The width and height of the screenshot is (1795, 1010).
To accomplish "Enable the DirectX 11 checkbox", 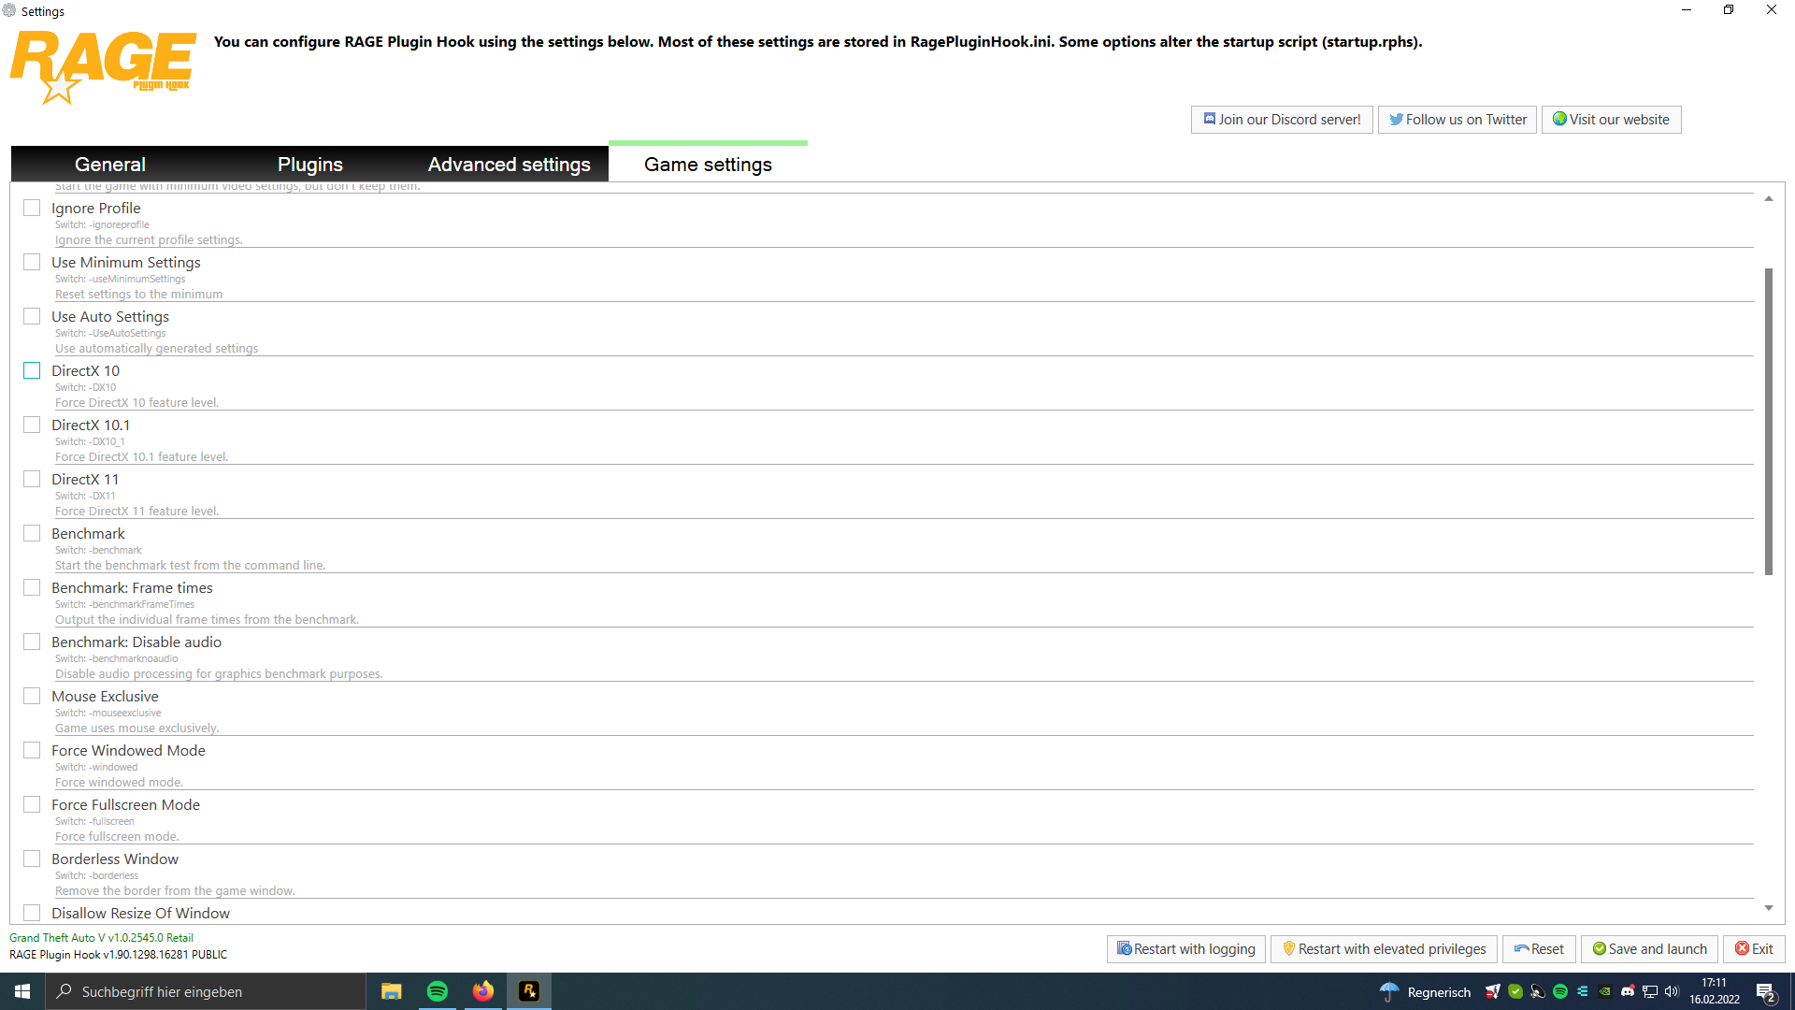I will (x=32, y=479).
